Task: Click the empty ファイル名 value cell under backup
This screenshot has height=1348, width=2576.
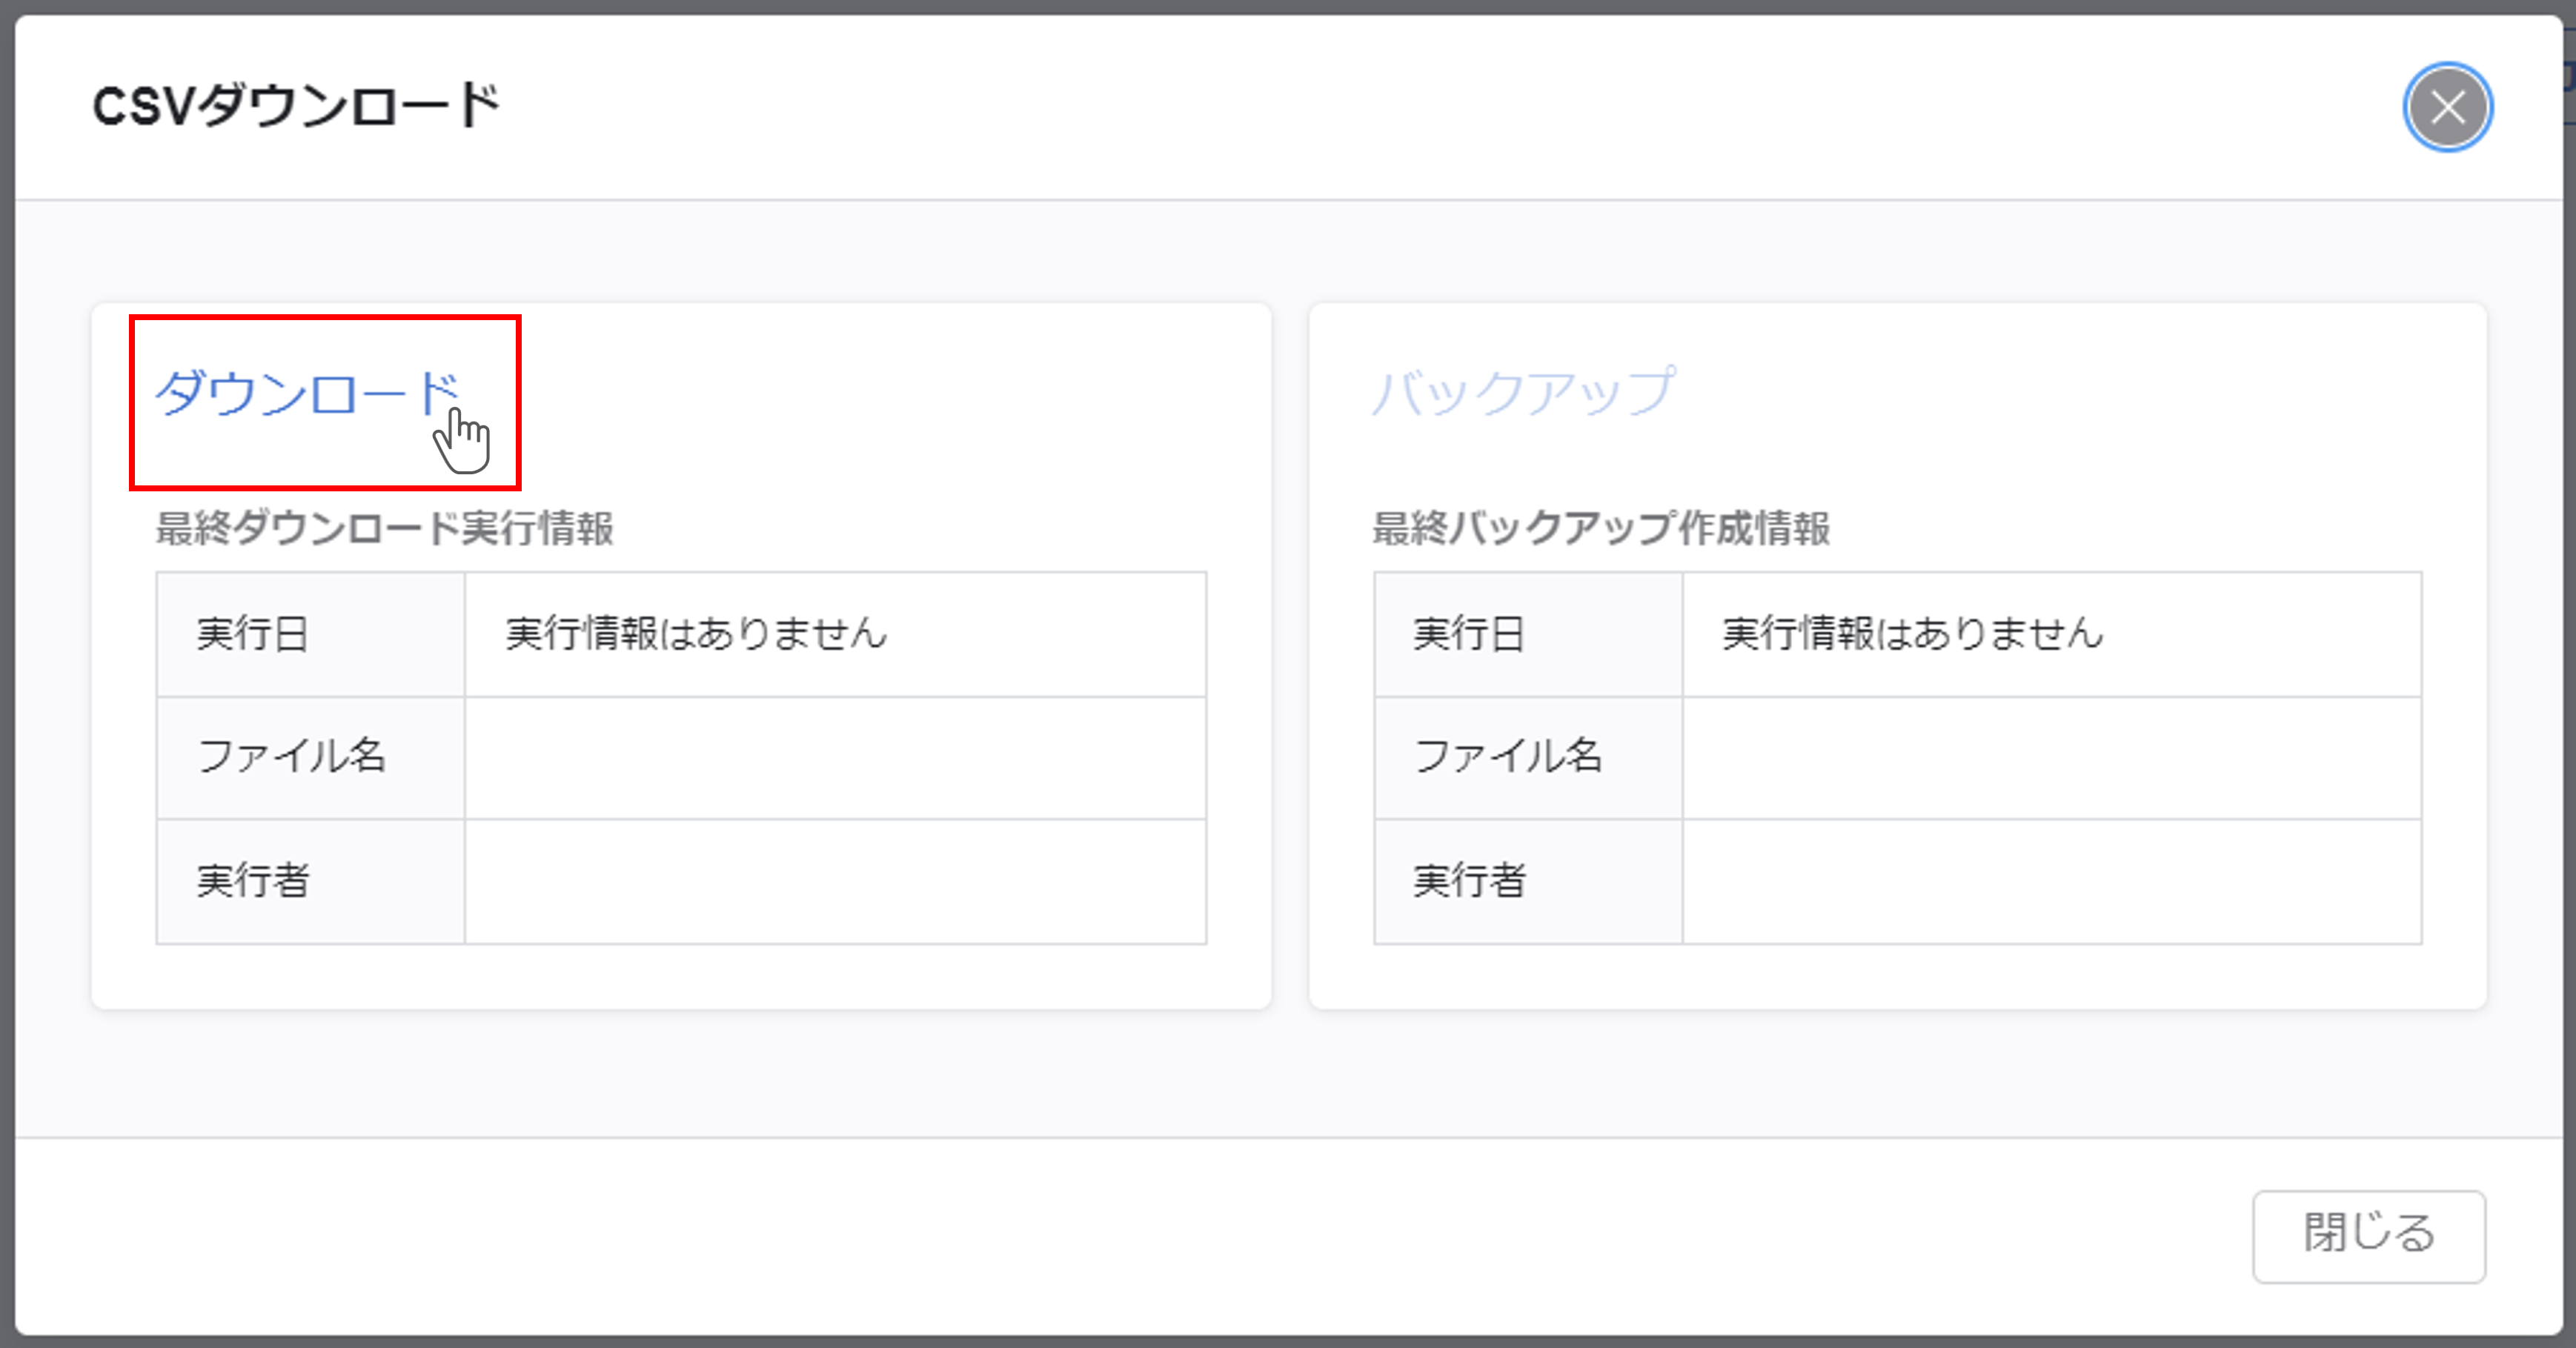Action: pos(2052,758)
